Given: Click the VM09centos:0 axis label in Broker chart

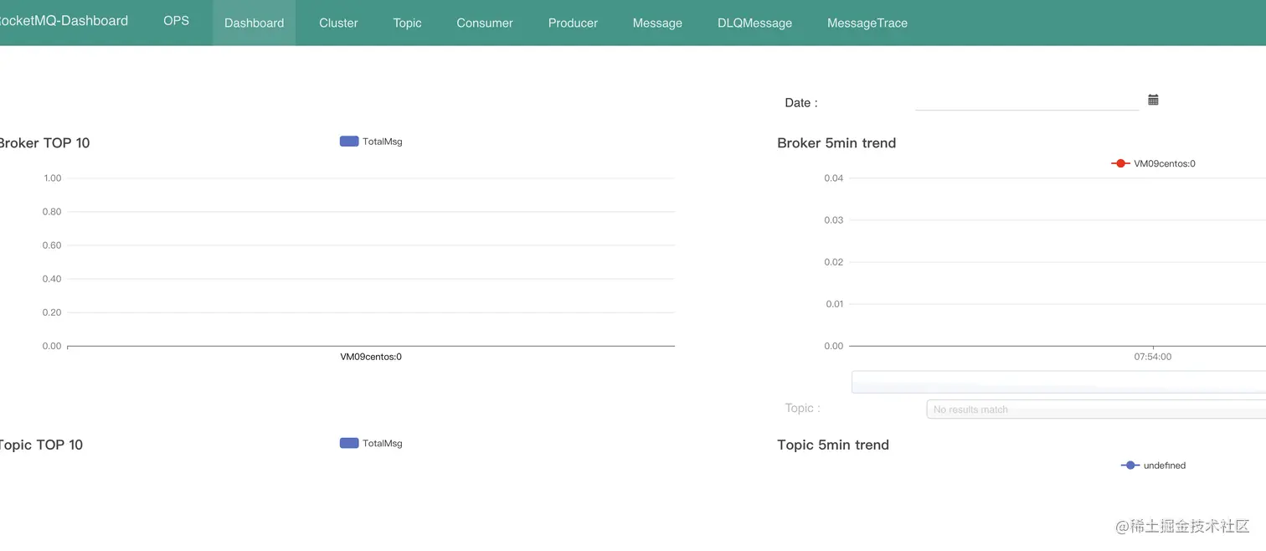Looking at the screenshot, I should 371,357.
